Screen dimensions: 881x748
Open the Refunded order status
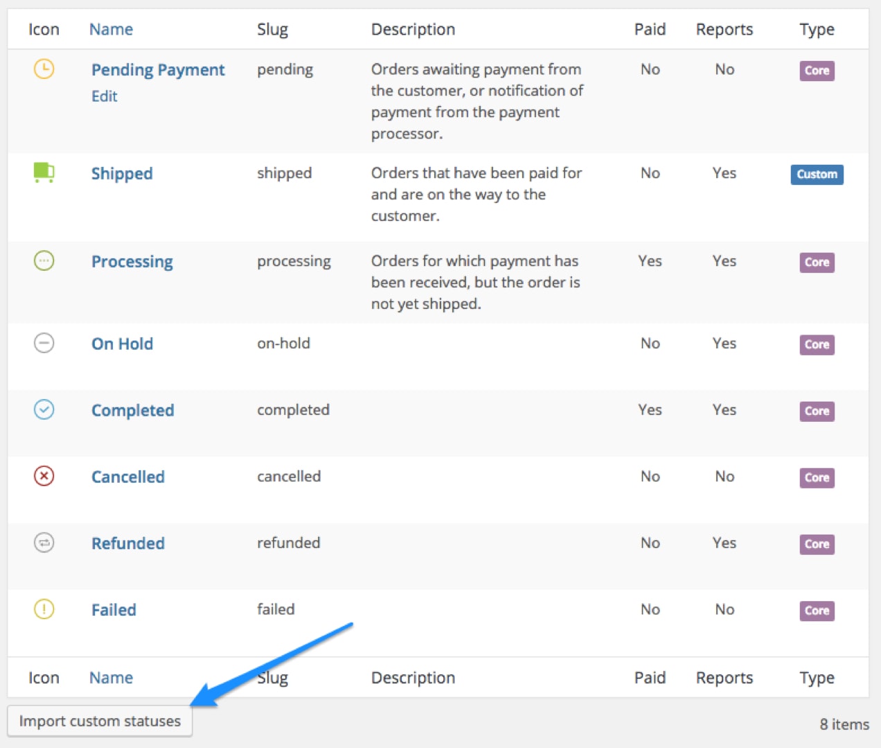click(x=128, y=544)
